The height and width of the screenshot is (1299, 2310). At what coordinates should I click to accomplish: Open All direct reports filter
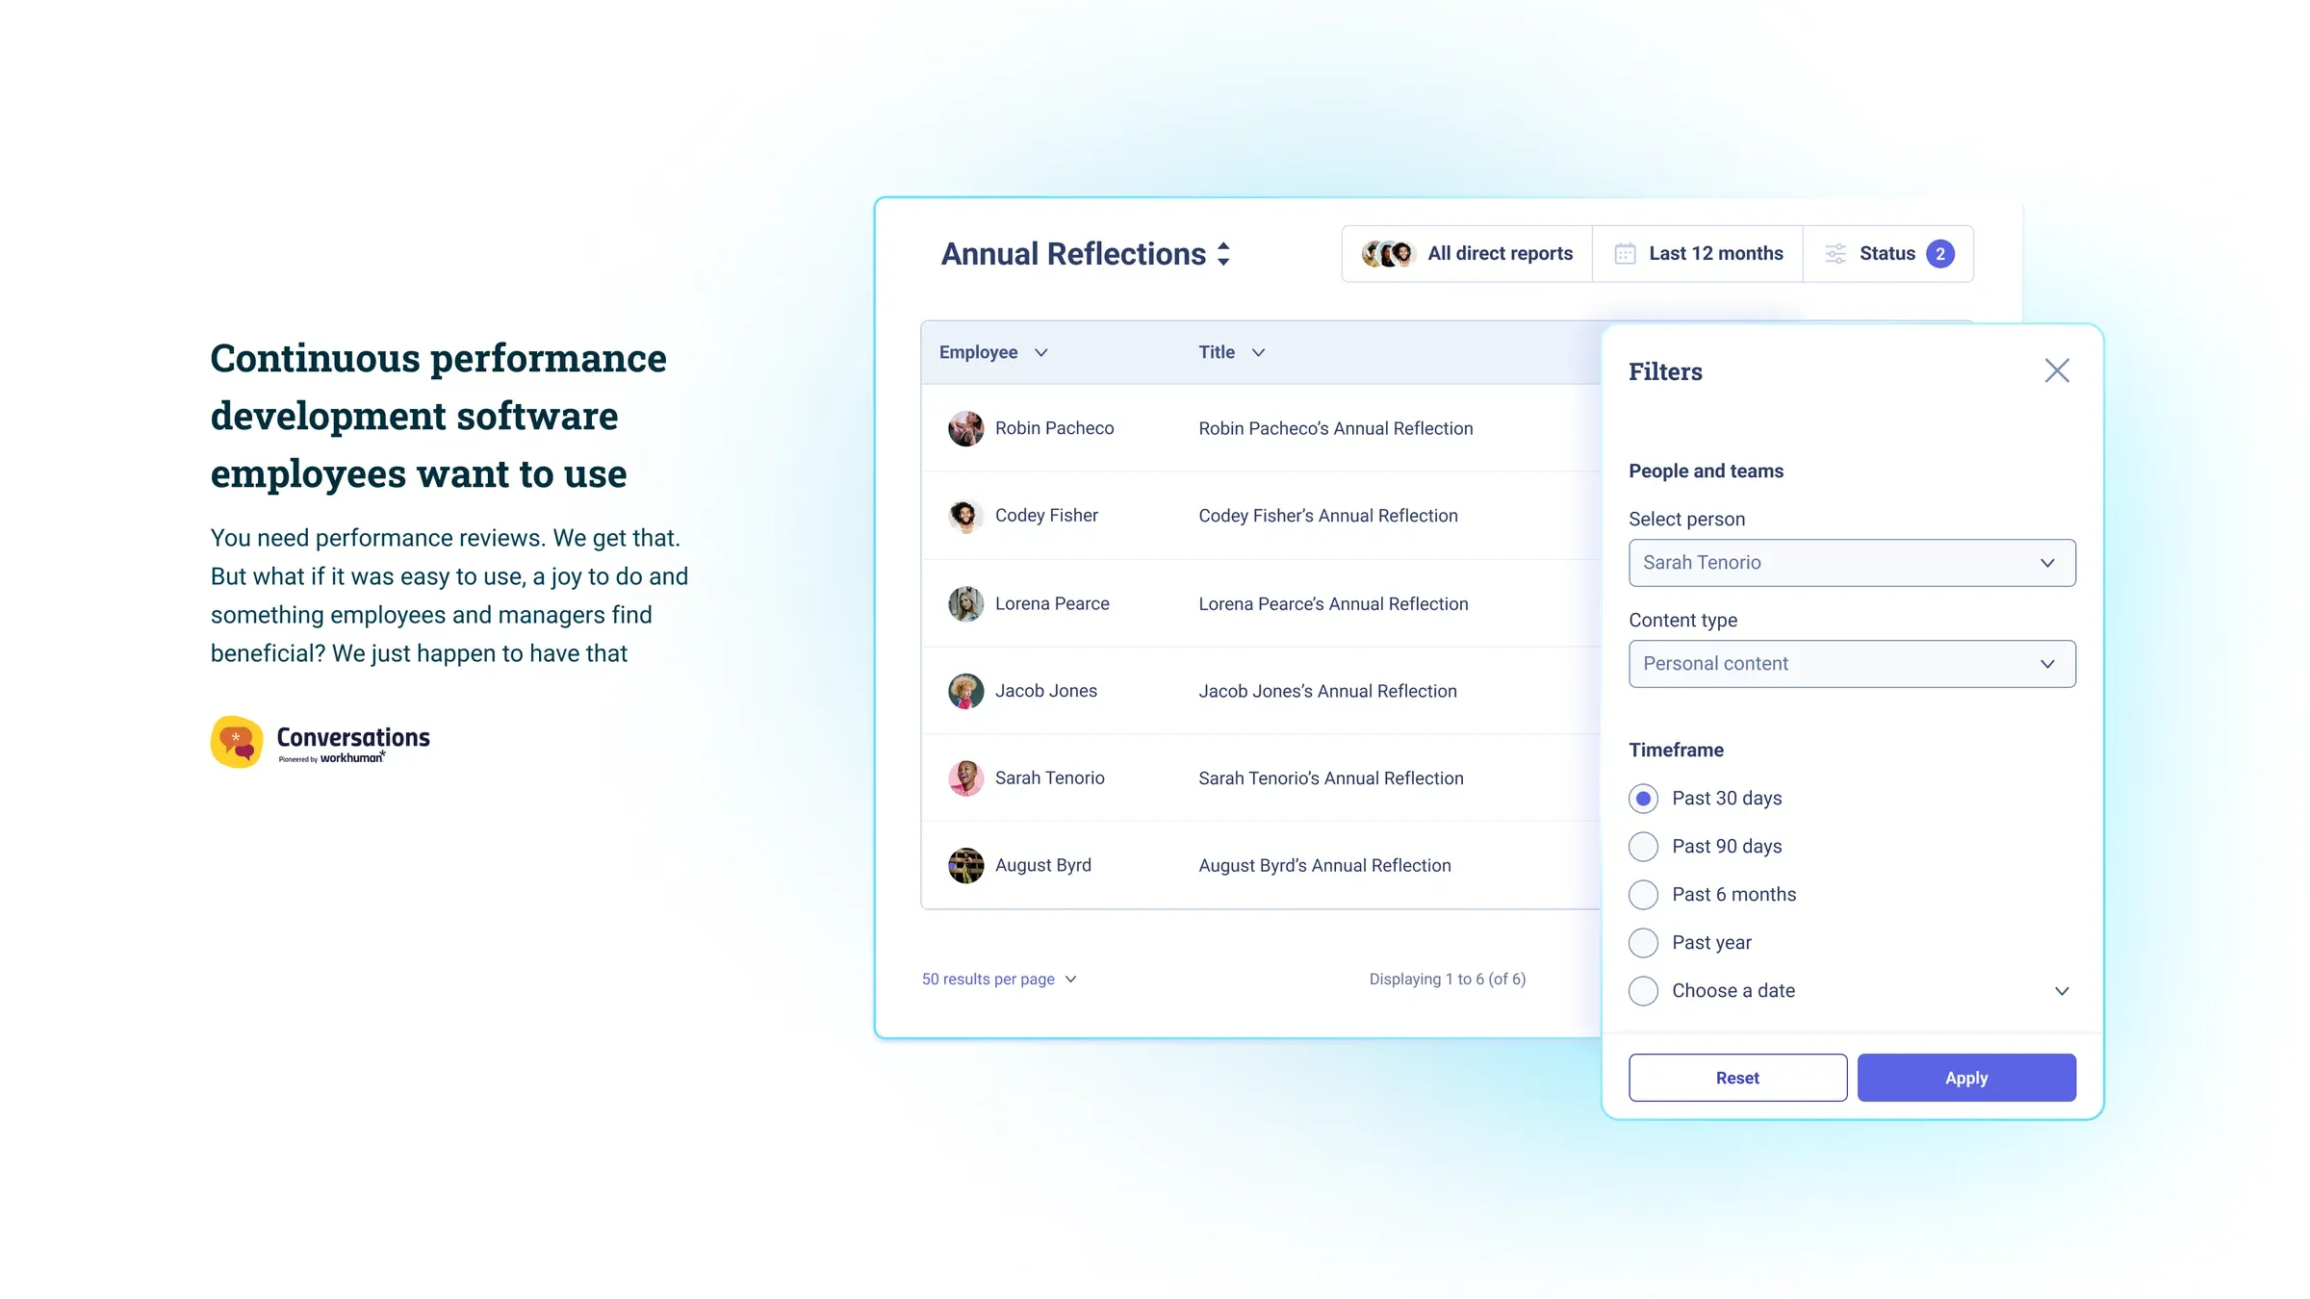(x=1467, y=254)
